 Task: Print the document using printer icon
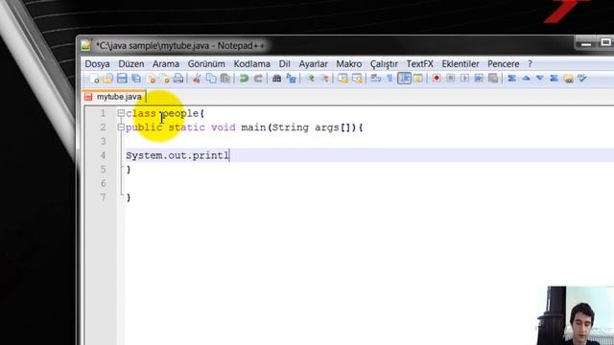[x=178, y=79]
